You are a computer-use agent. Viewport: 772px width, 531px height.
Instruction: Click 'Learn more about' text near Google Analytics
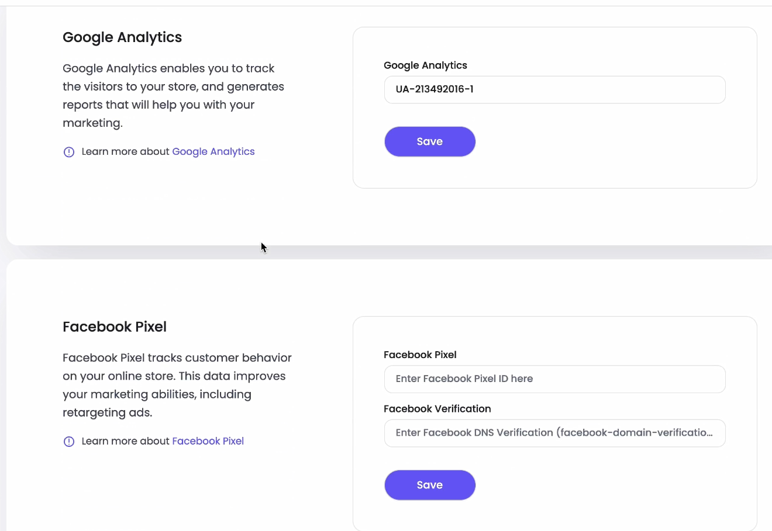(125, 151)
